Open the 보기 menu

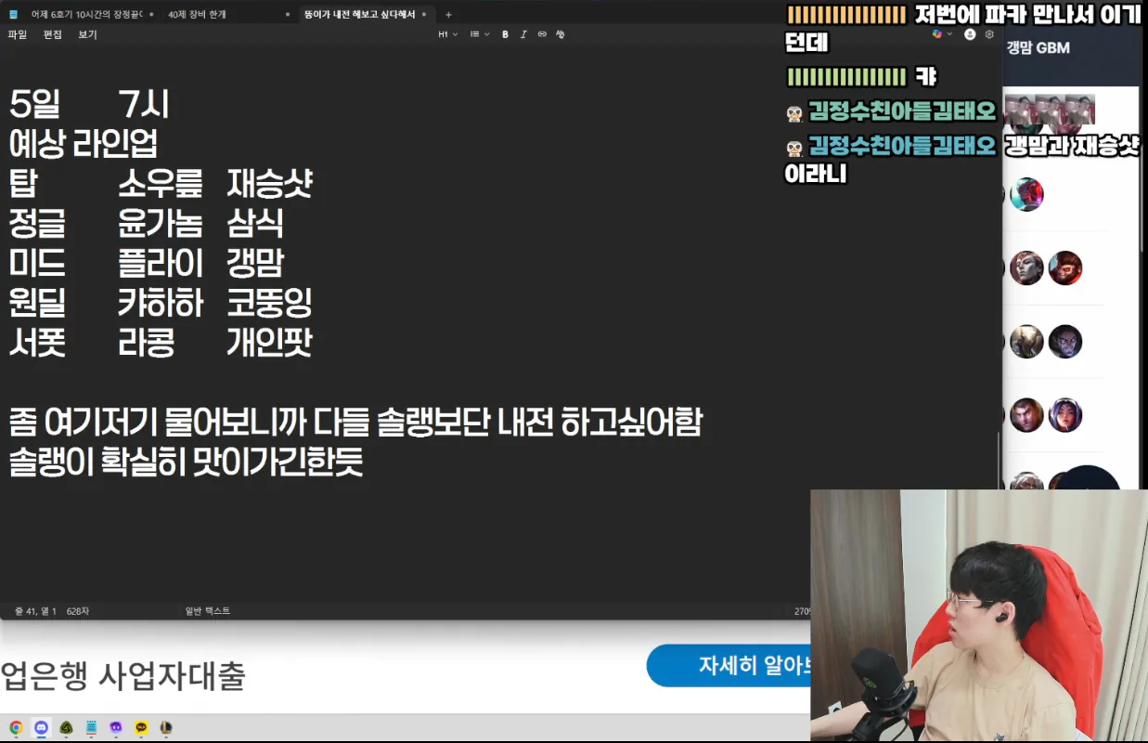tap(88, 34)
